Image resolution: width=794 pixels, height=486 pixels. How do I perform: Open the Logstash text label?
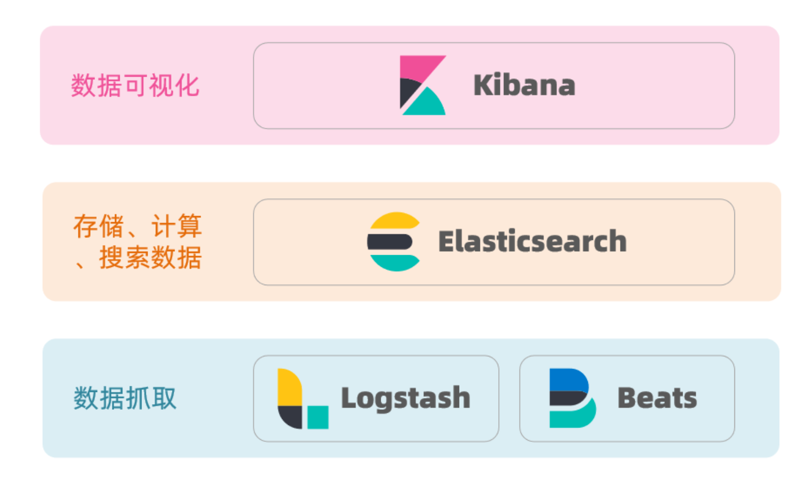coord(406,399)
